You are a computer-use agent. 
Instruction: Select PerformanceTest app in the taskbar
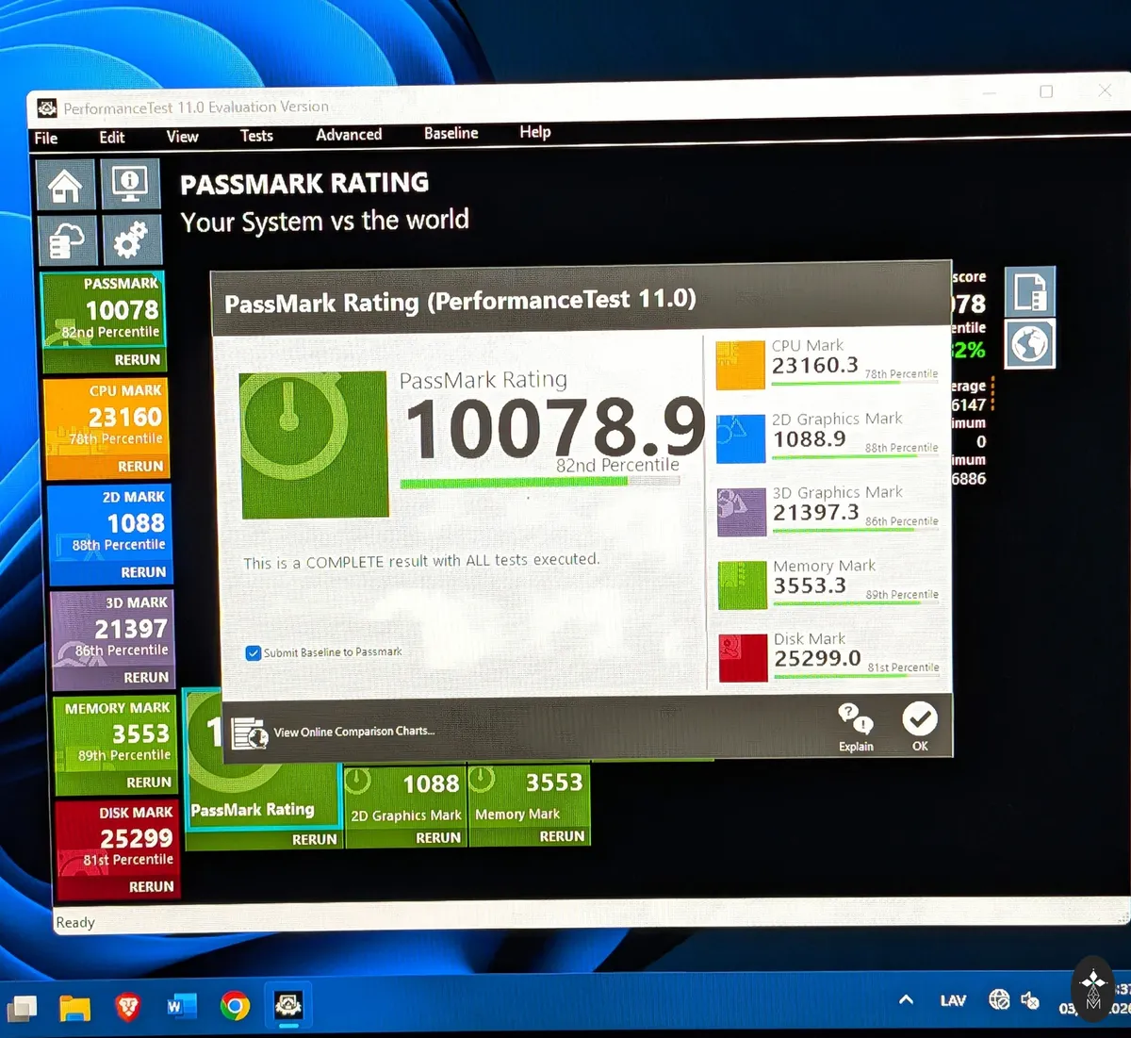[x=288, y=1005]
